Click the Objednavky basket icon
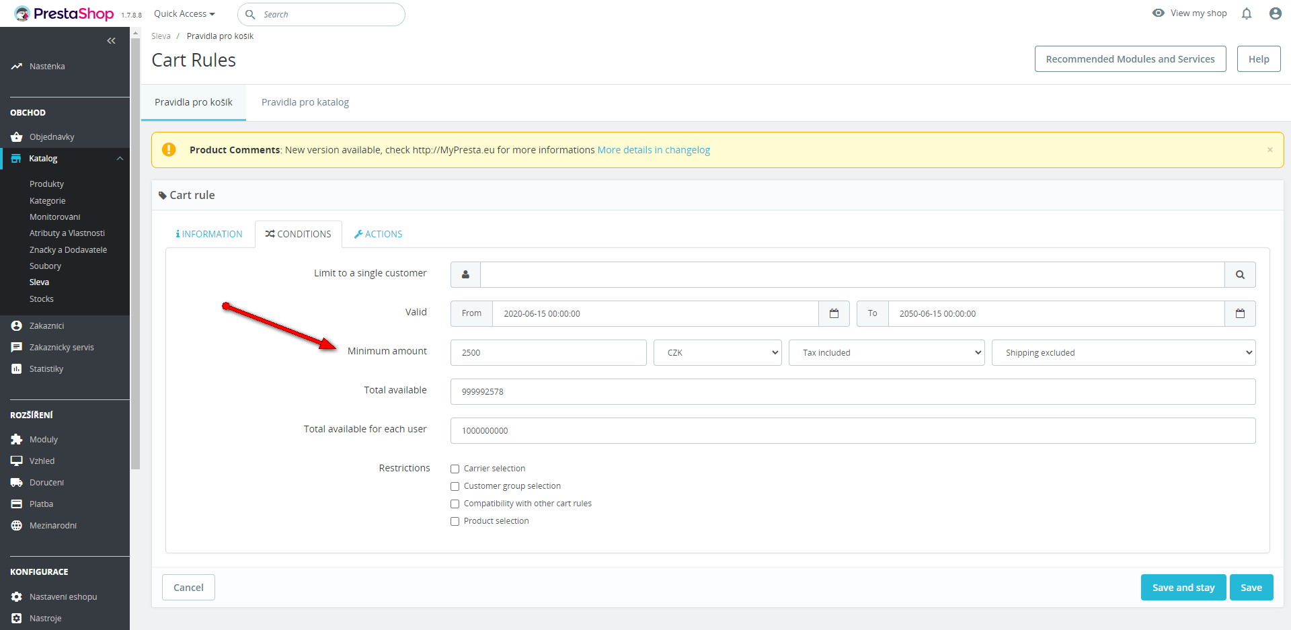 [17, 137]
